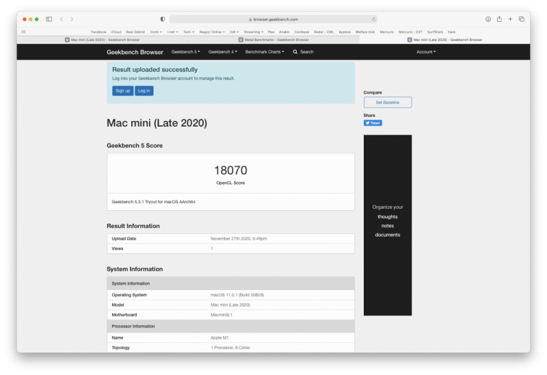This screenshot has height=375, width=547.
Task: Open the privacy report shield icon
Action: click(x=163, y=19)
